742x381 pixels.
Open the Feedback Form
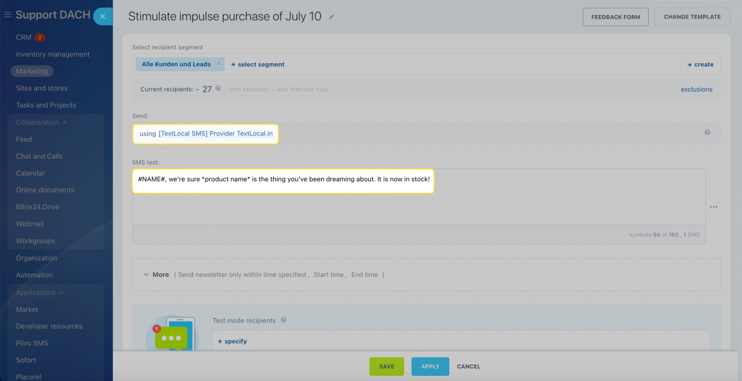click(x=615, y=16)
